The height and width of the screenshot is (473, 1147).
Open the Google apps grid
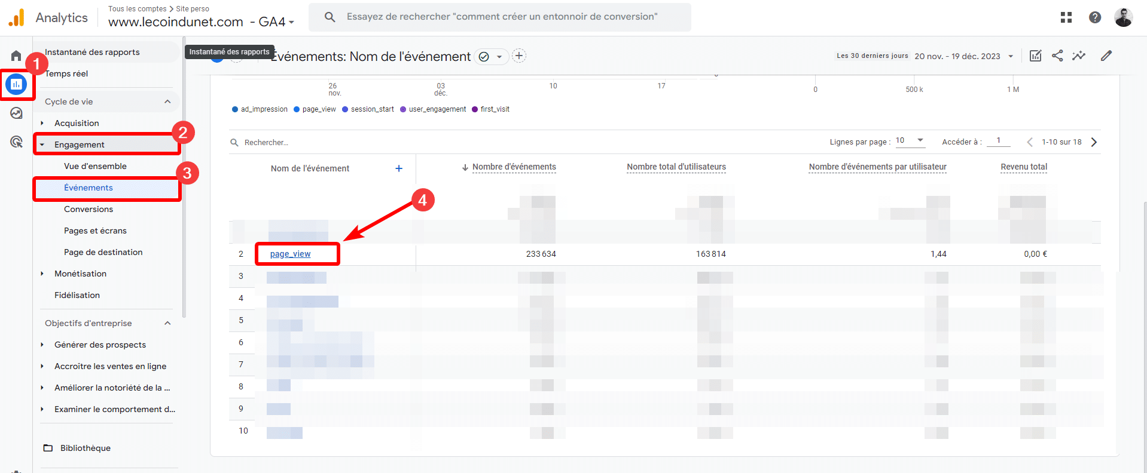coord(1066,17)
